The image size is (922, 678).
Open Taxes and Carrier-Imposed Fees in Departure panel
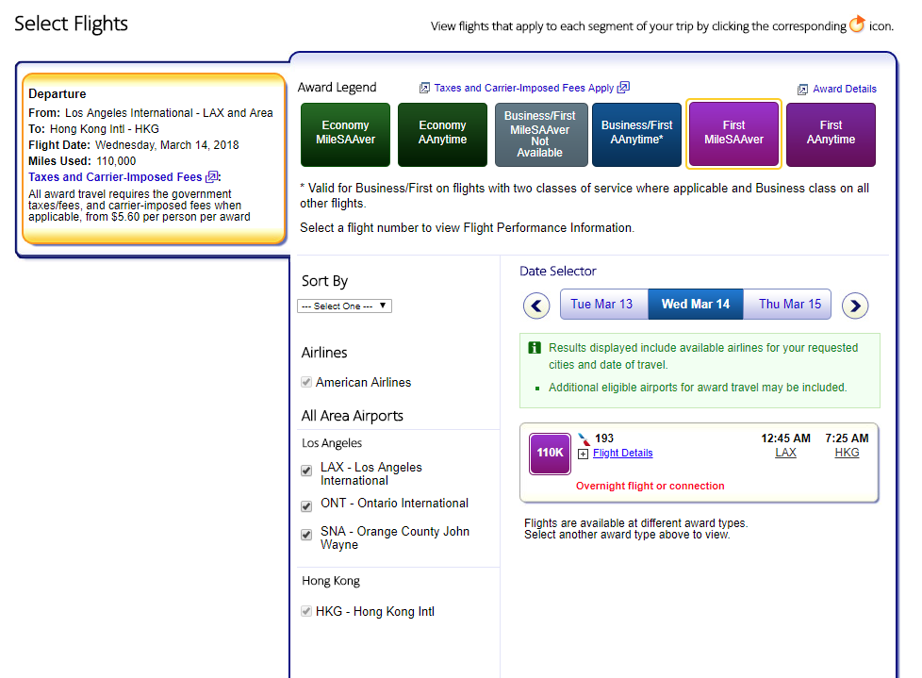pos(115,177)
